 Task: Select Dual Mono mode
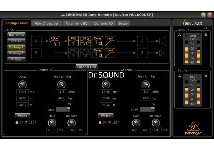[x=16, y=35]
